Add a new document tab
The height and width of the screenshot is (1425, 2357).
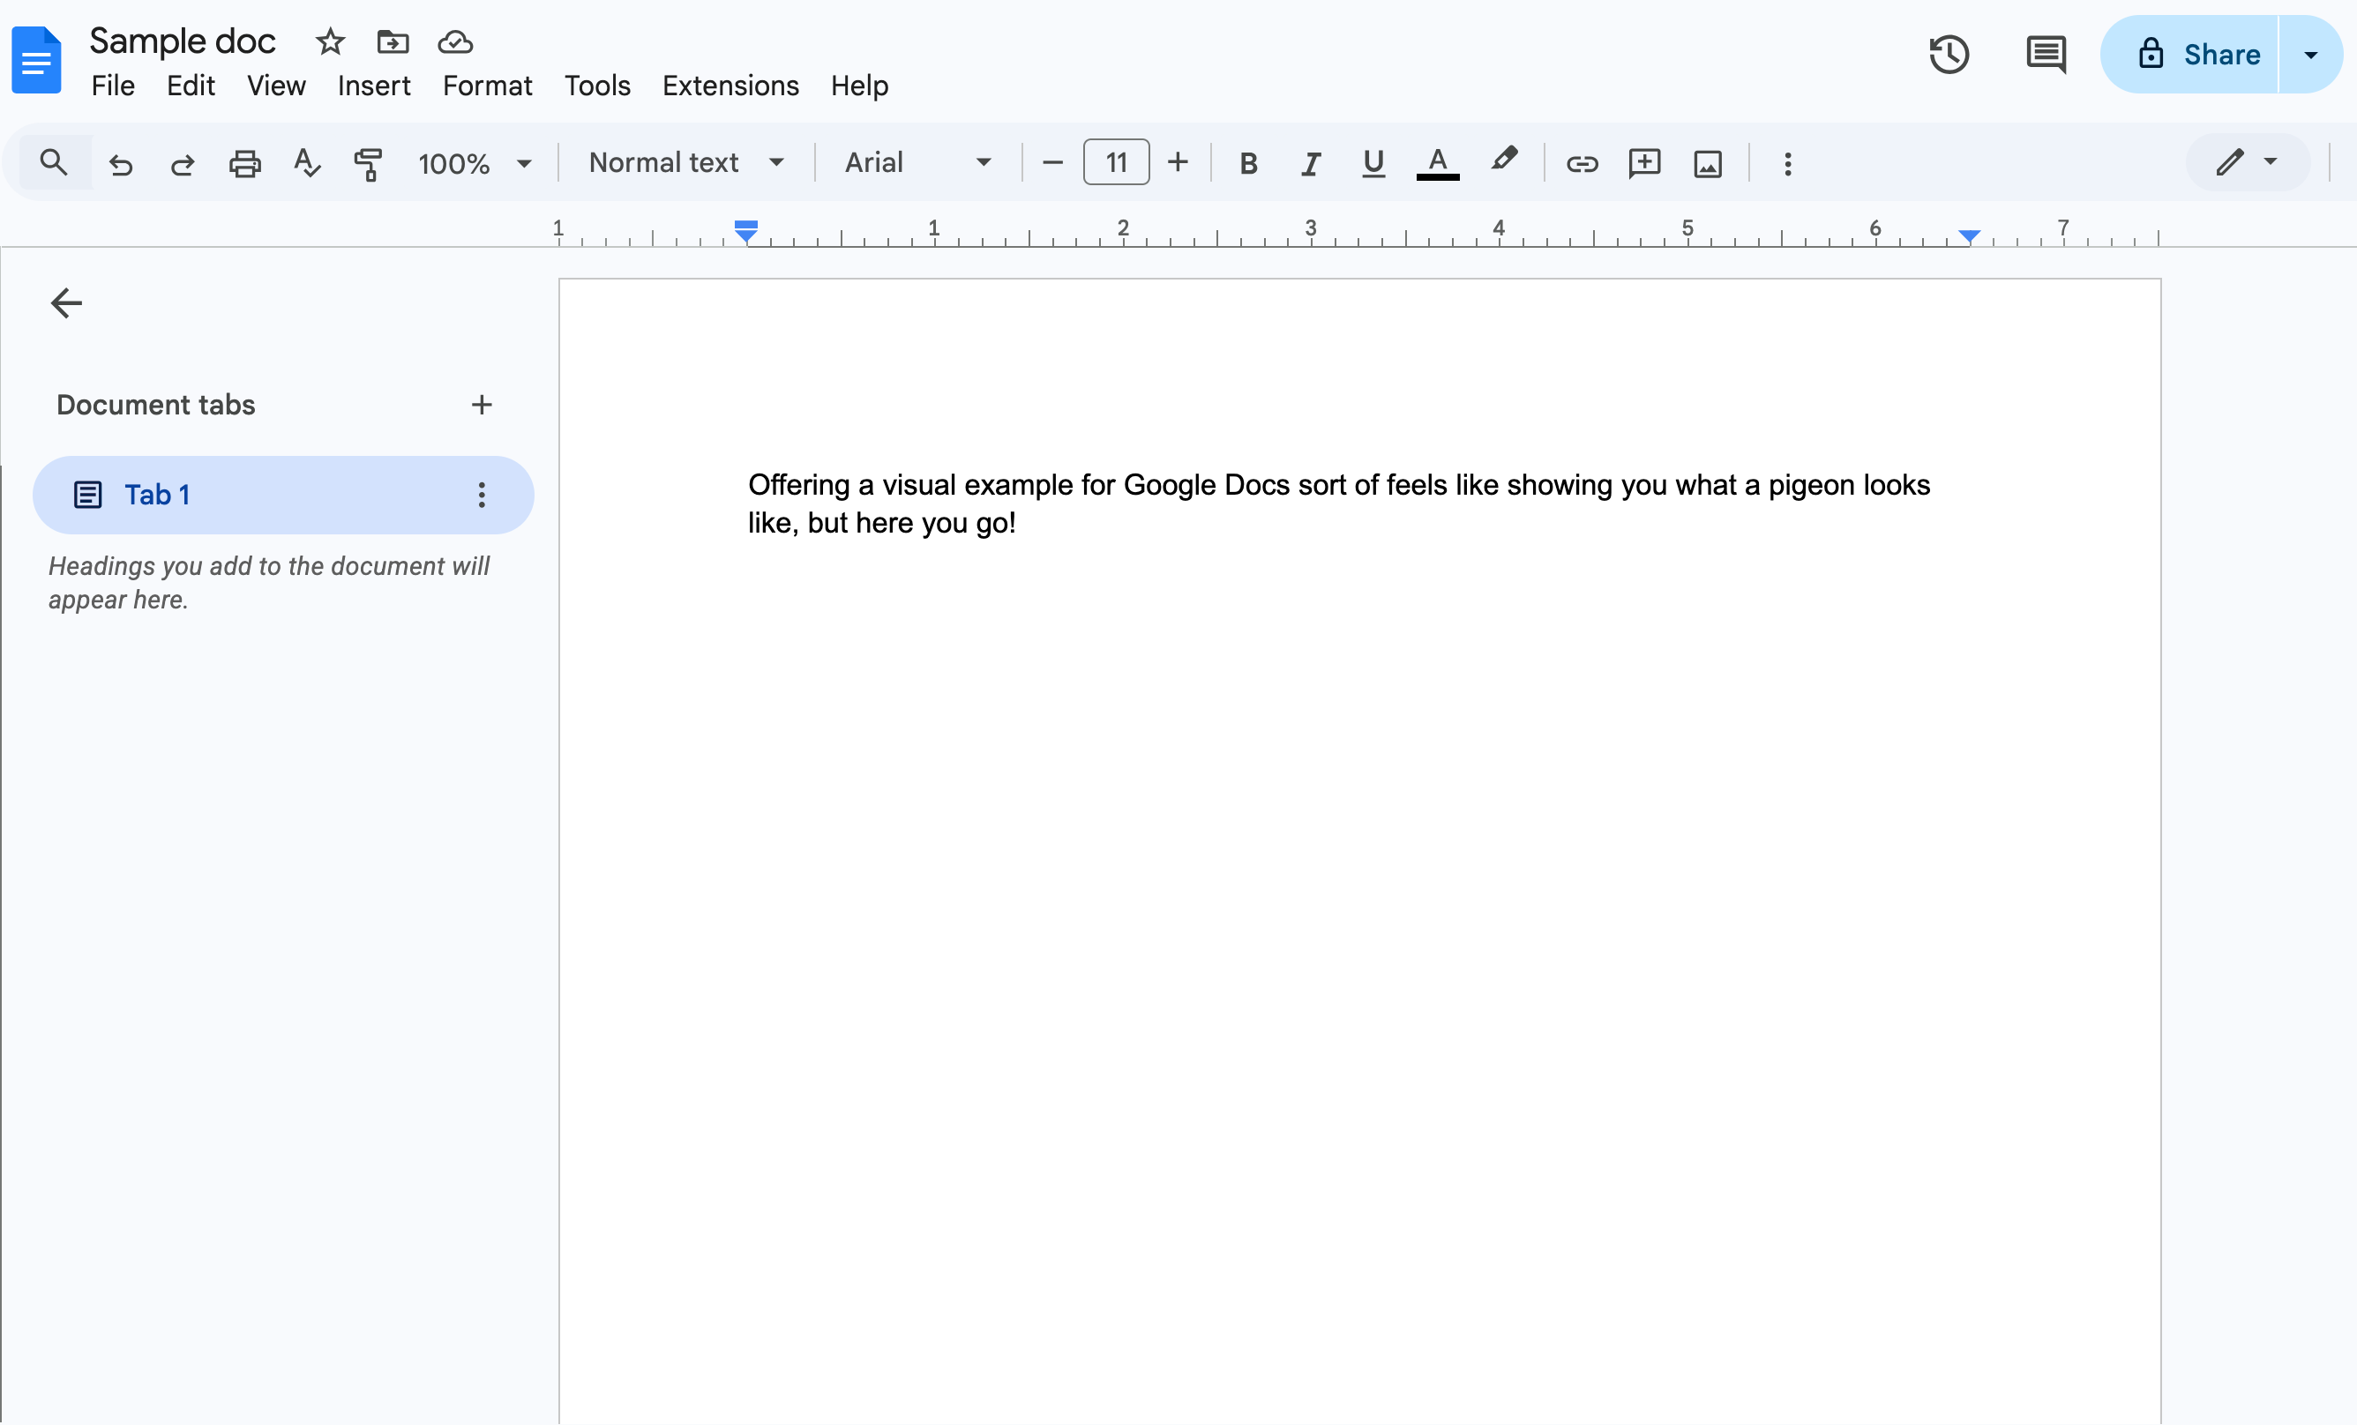point(483,405)
